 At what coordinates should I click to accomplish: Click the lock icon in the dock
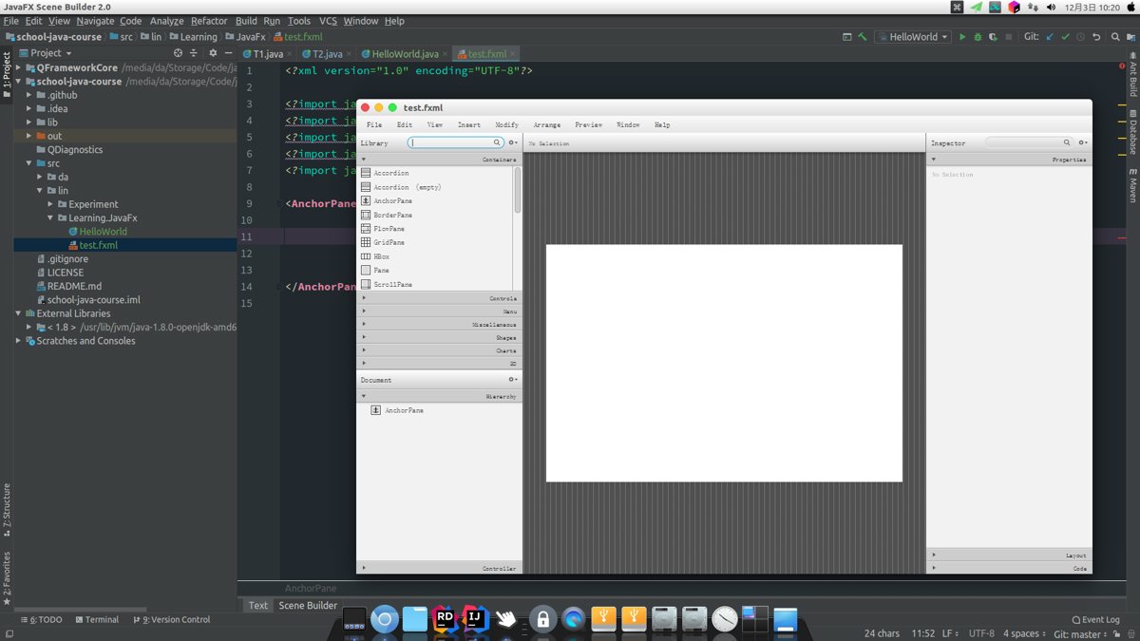(542, 620)
